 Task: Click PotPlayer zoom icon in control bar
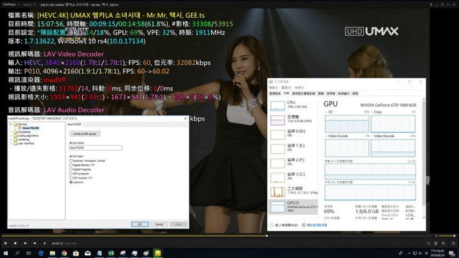tap(428, 243)
